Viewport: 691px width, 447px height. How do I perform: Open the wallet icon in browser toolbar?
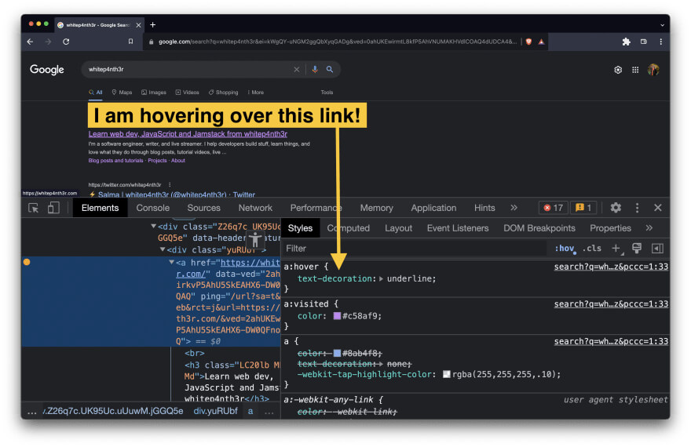(x=644, y=42)
